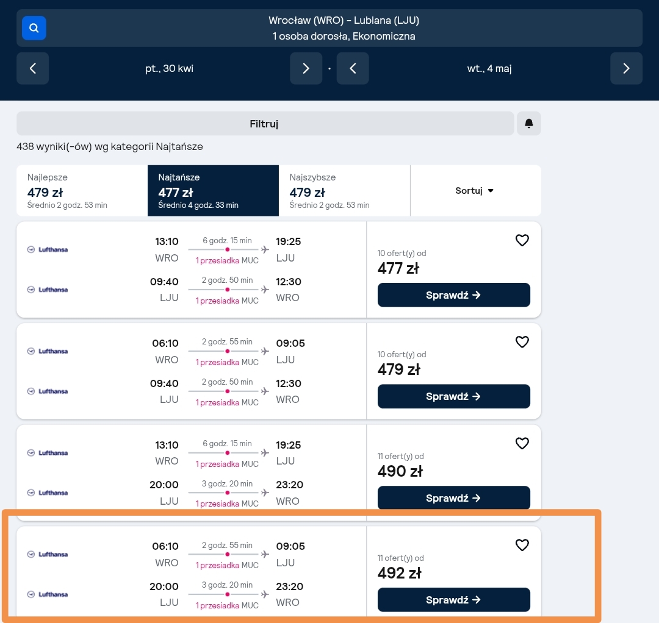Click the 1 osoba dorosła, Ekonomiczna passenger text

coord(344,36)
